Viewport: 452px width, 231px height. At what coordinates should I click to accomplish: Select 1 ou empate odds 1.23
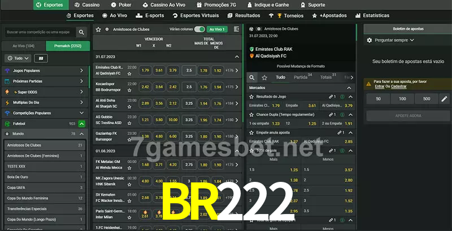point(264,124)
